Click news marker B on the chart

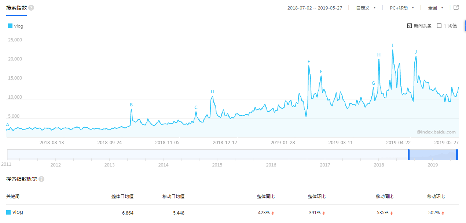pos(131,105)
